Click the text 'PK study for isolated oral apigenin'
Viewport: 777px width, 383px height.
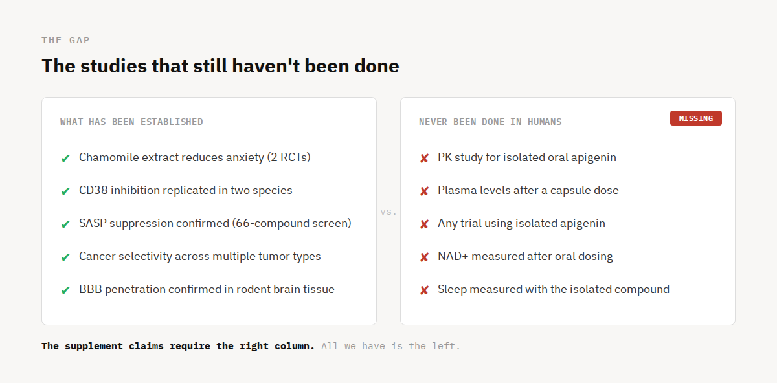click(526, 157)
